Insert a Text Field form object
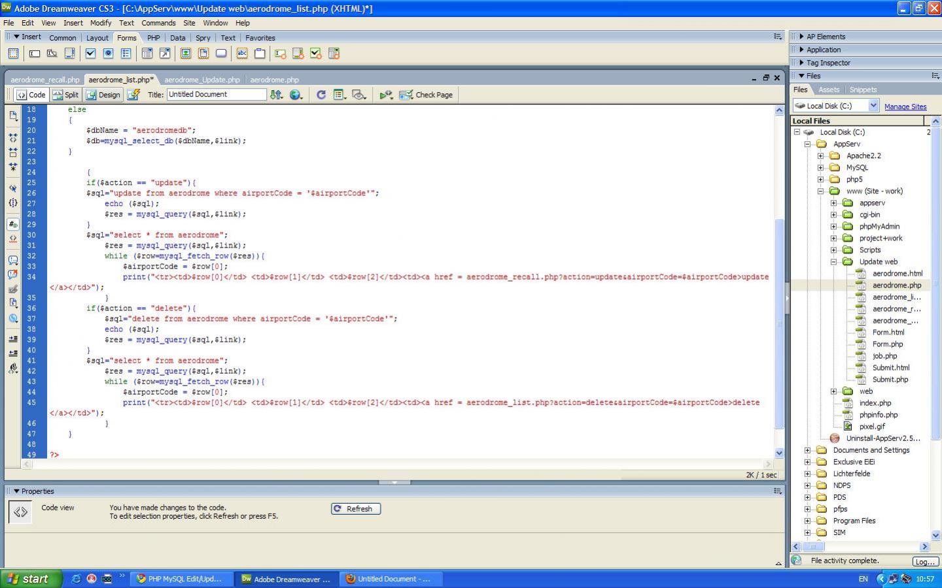 coord(35,54)
